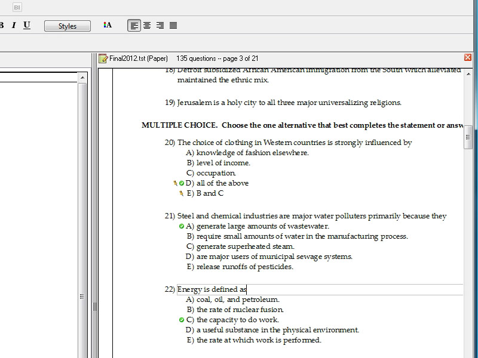This screenshot has height=358, width=478.
Task: Close the Final2012.tst test pane
Action: [x=468, y=57]
